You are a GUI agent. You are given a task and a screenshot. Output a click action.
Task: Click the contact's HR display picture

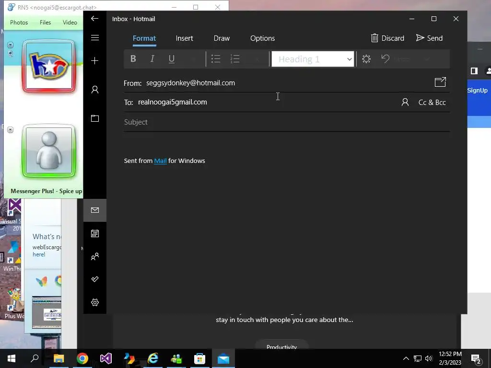[49, 66]
